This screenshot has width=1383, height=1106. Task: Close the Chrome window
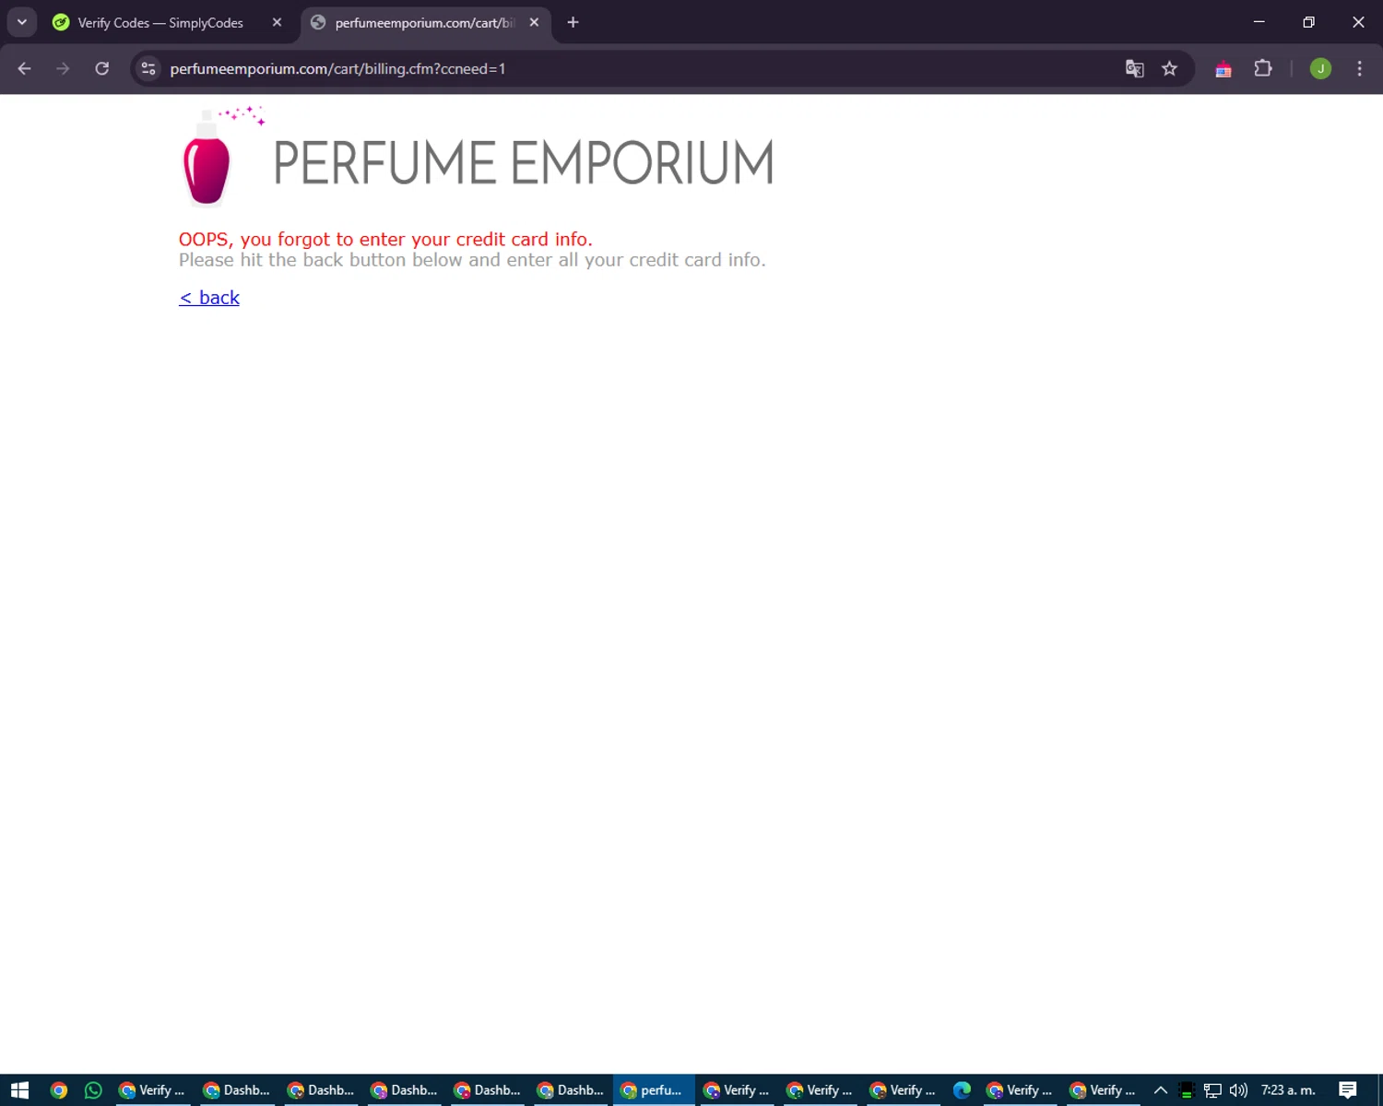click(x=1358, y=22)
